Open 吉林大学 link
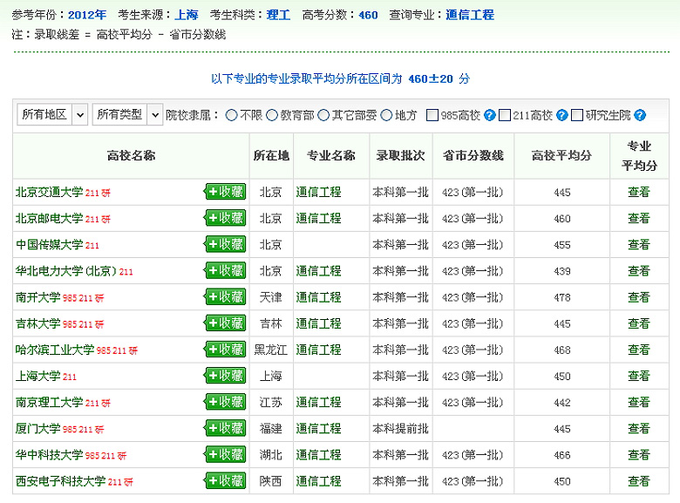Viewport: 680px width, 503px height. [x=37, y=323]
